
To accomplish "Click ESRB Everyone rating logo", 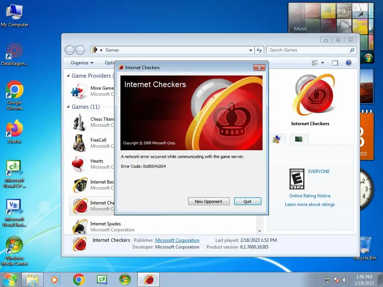I will tap(297, 179).
